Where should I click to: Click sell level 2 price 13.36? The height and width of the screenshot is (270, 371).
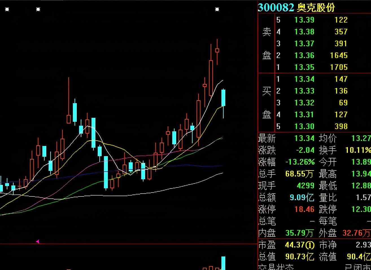tap(304, 56)
